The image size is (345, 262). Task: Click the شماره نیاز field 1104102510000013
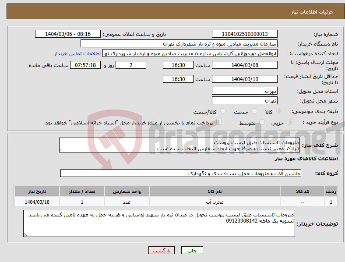coord(245,34)
